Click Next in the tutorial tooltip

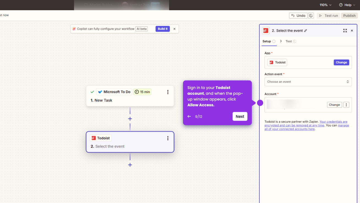click(x=240, y=116)
